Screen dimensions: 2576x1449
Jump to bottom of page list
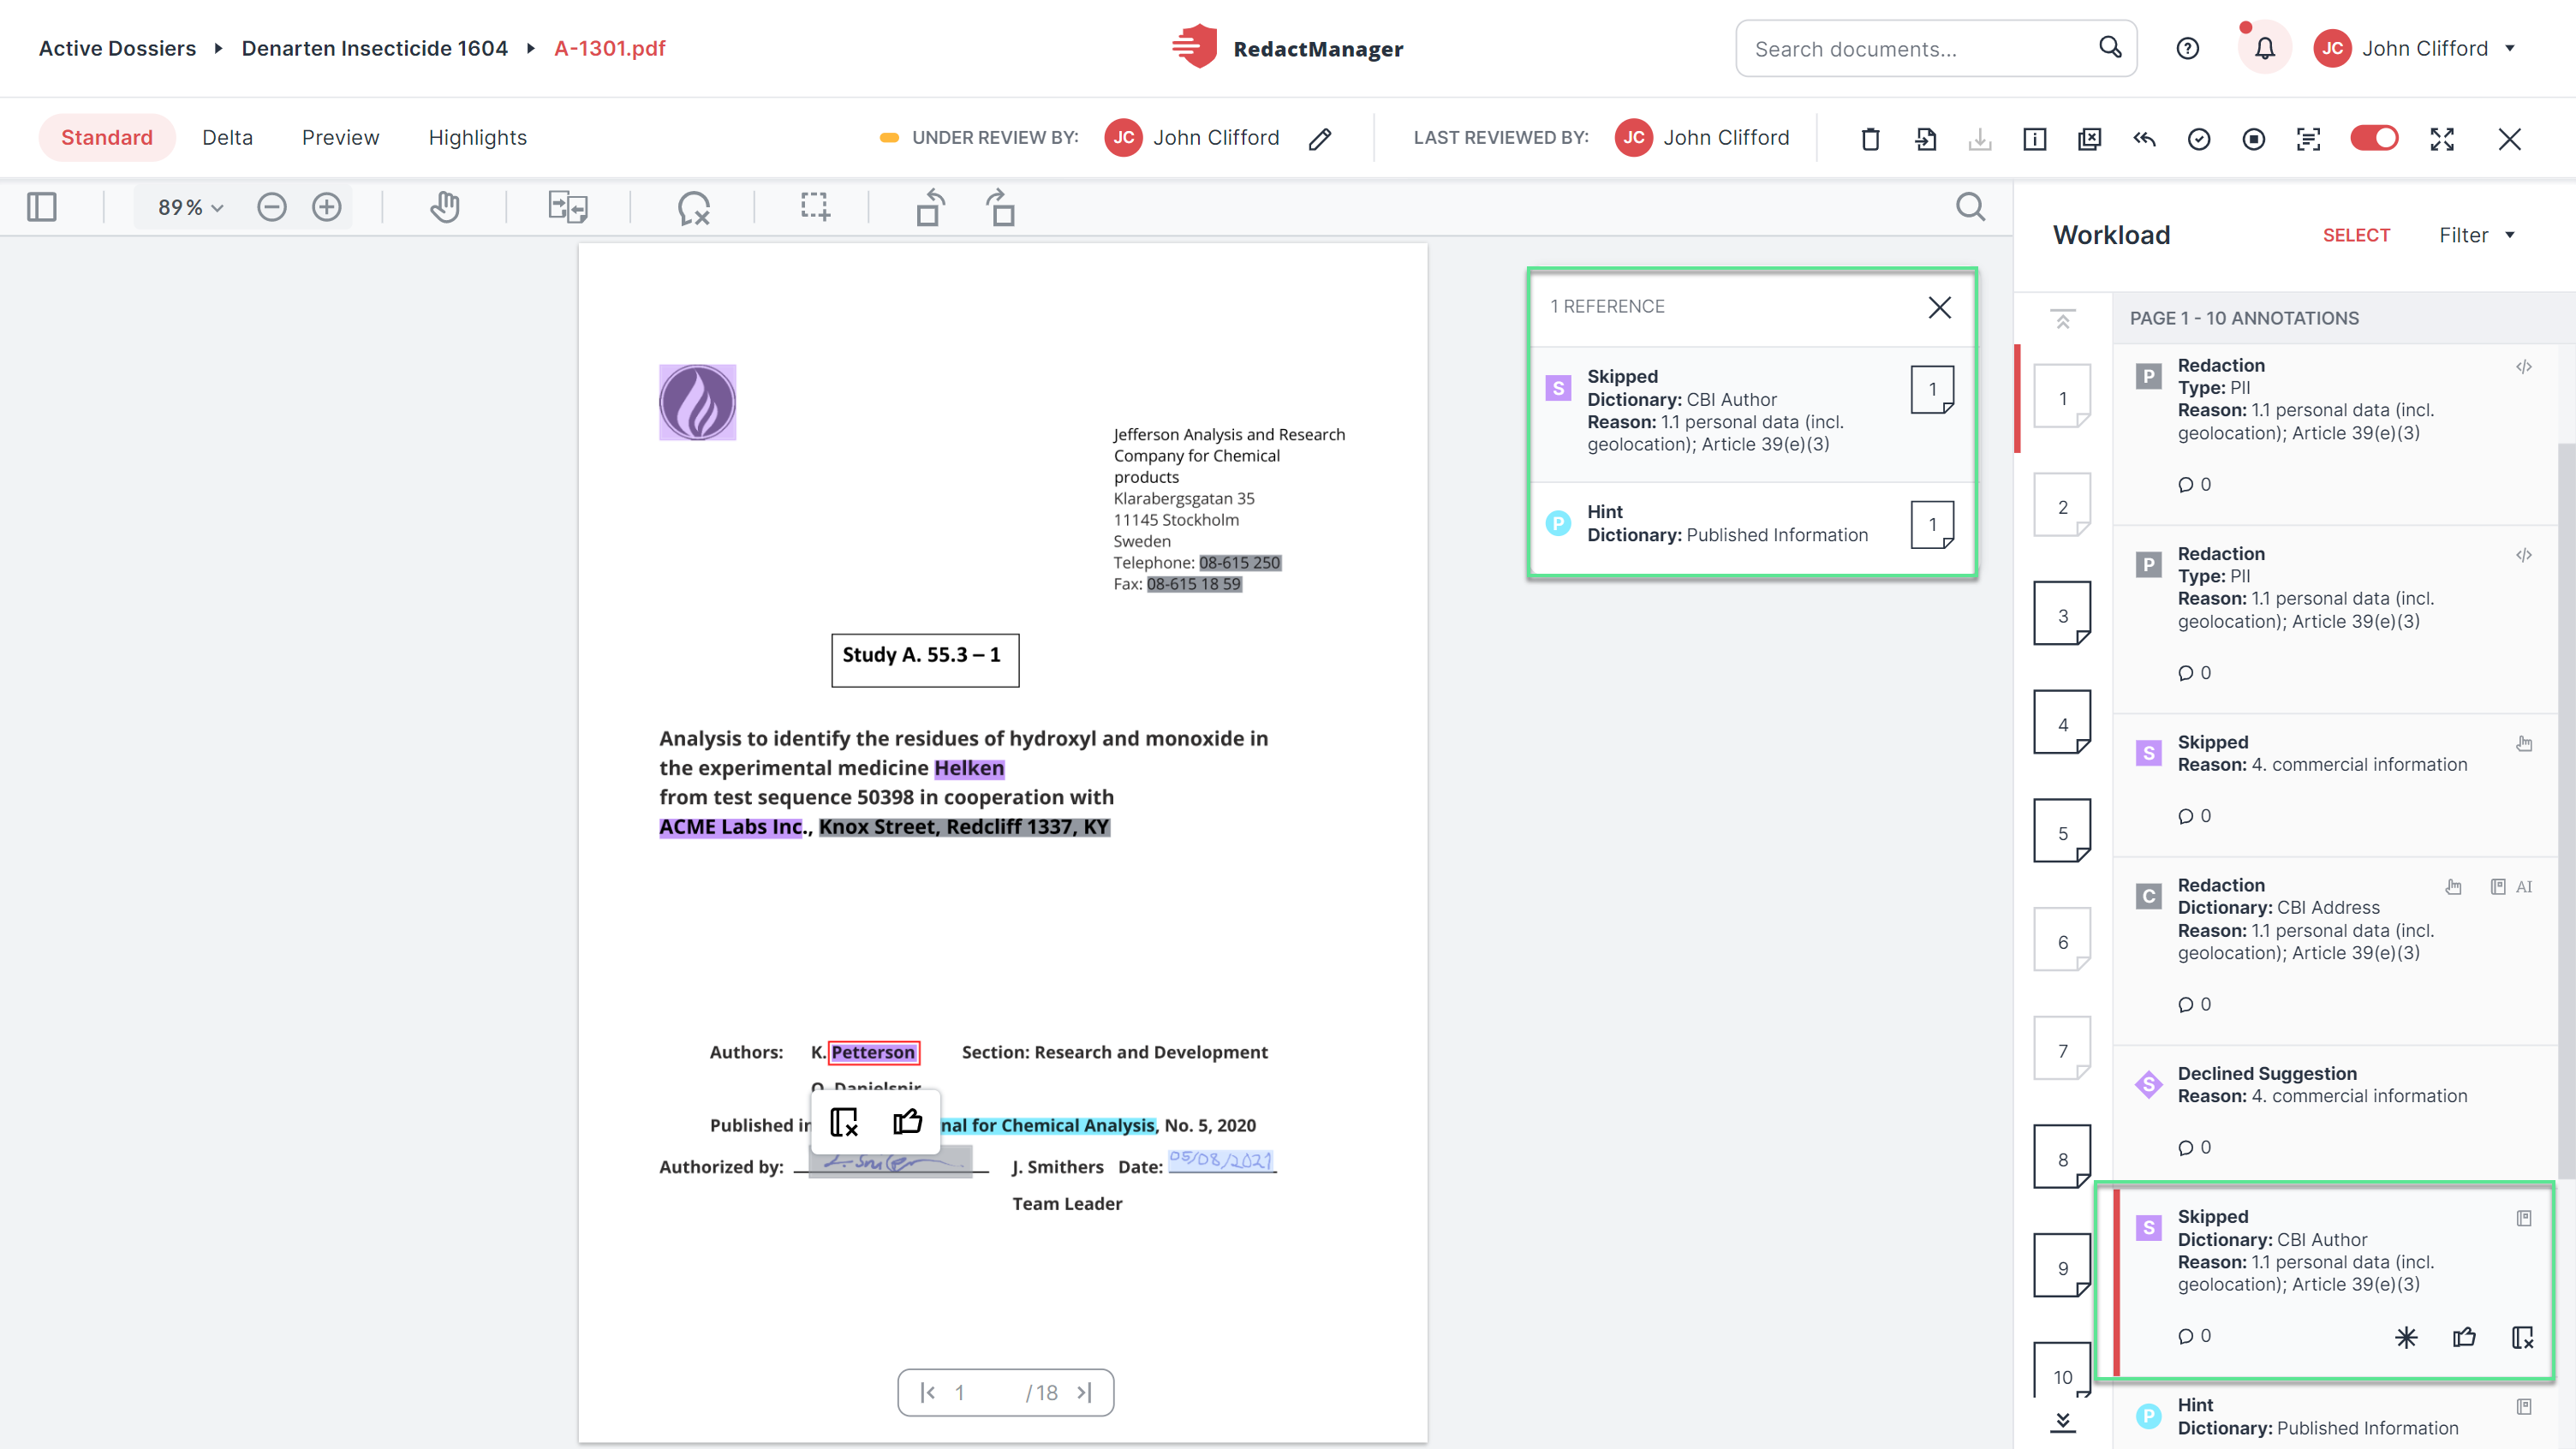point(2062,1421)
